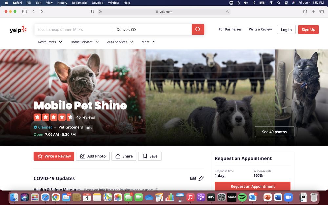Screen dimensions: 328x205
Task: Click the red search magnifier button
Action: (x=198, y=29)
